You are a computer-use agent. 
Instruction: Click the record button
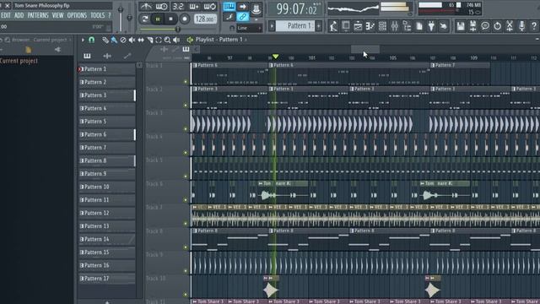coord(185,19)
